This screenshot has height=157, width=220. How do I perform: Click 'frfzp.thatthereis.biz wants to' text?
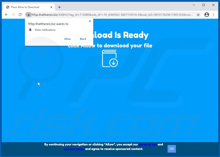(48, 24)
